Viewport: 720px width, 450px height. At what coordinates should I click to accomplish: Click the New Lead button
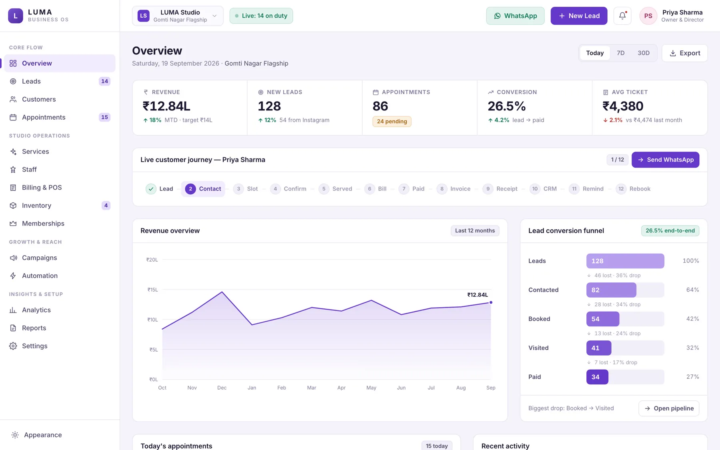(x=579, y=16)
